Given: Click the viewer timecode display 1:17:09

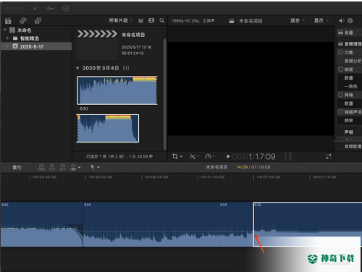Looking at the screenshot, I should (x=253, y=157).
